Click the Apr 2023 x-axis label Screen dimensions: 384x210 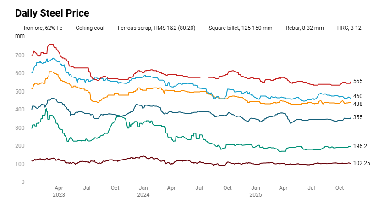(x=59, y=191)
